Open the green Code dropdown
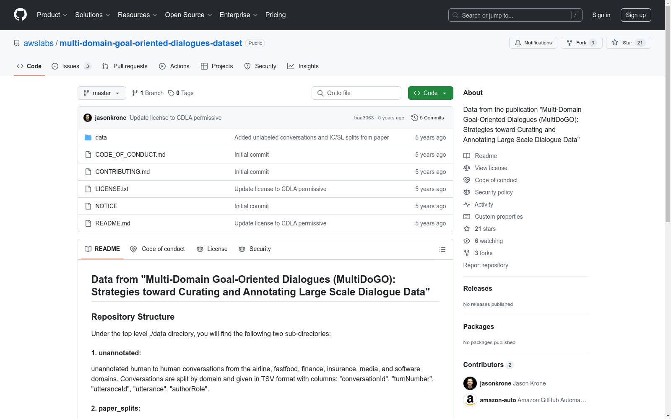Viewport: 671px width, 419px height. tap(430, 93)
